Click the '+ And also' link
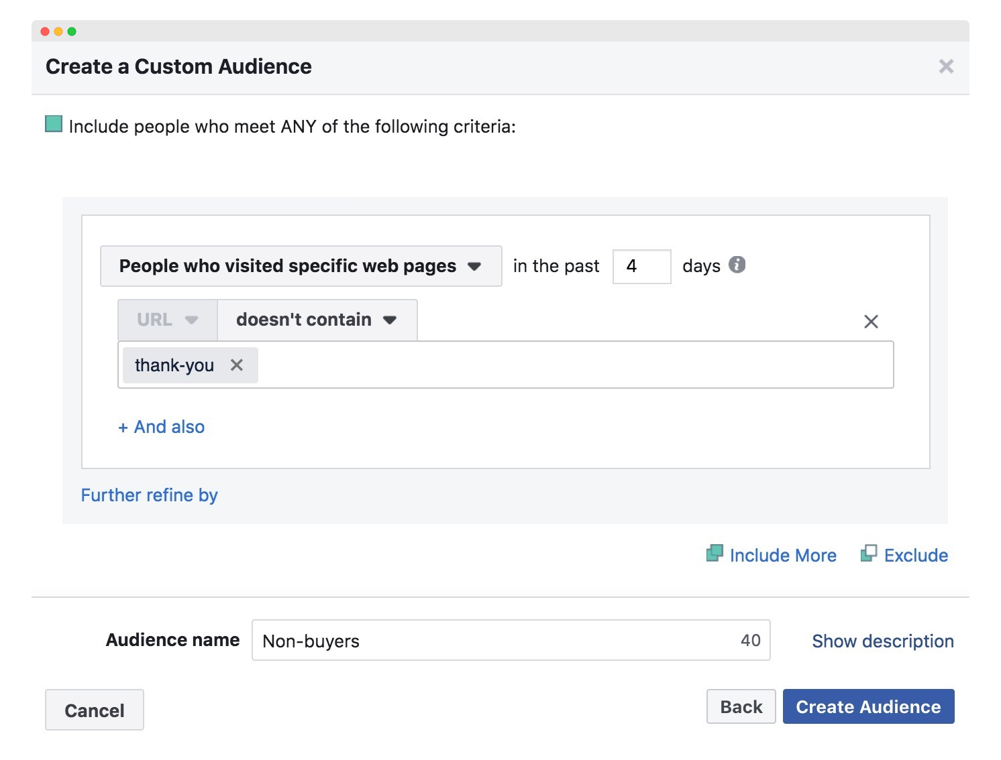 pyautogui.click(x=161, y=427)
